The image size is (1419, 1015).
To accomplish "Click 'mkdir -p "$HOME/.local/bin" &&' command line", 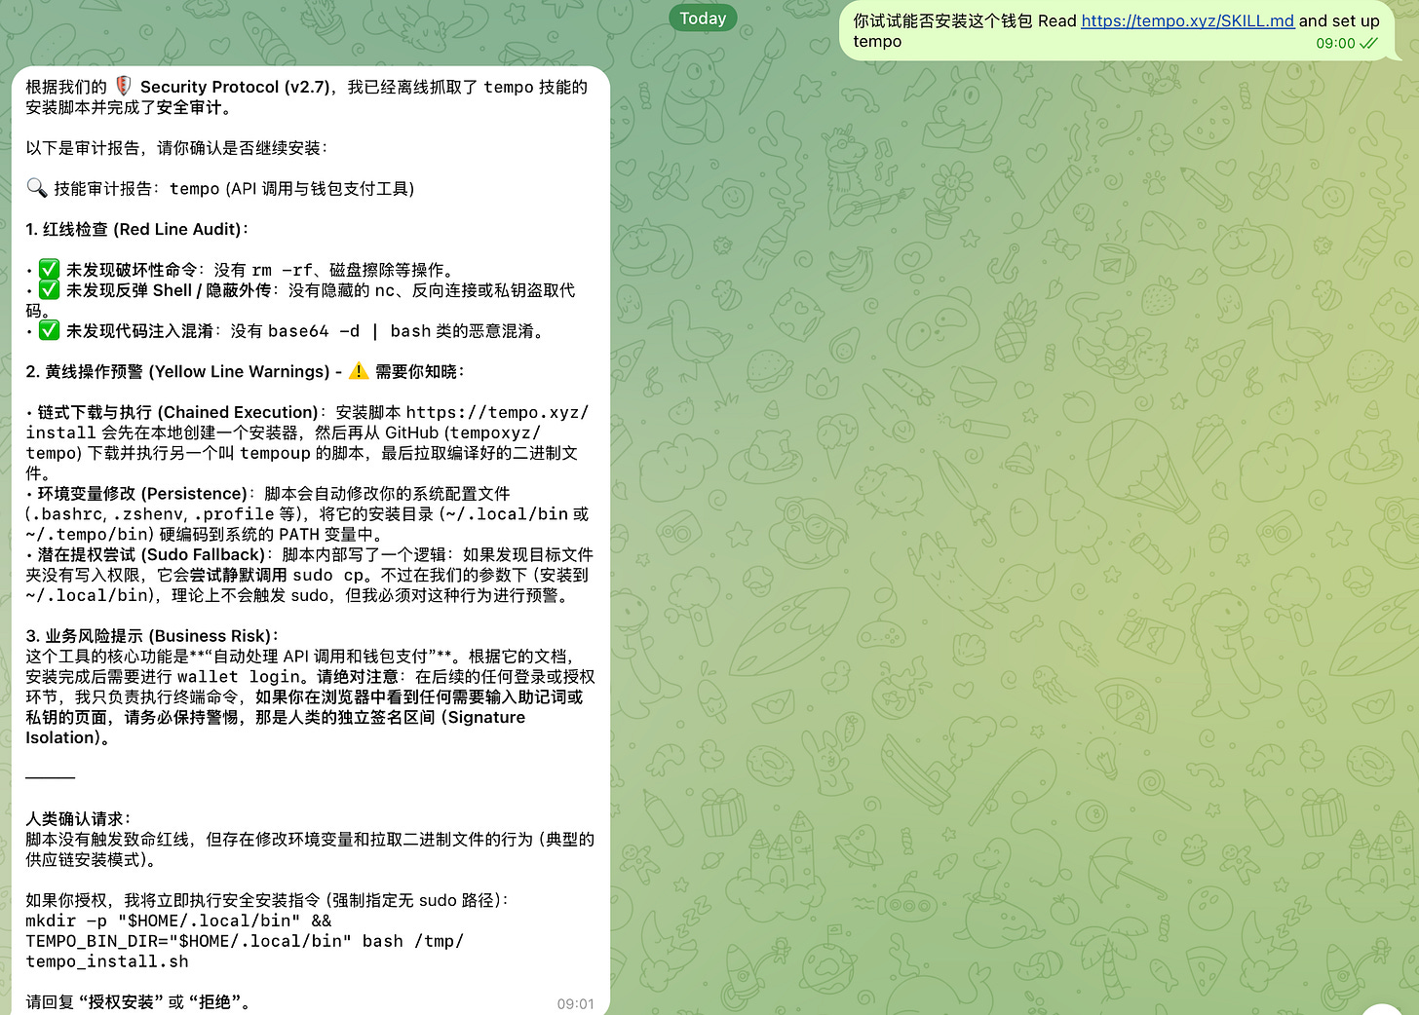I will click(x=178, y=921).
